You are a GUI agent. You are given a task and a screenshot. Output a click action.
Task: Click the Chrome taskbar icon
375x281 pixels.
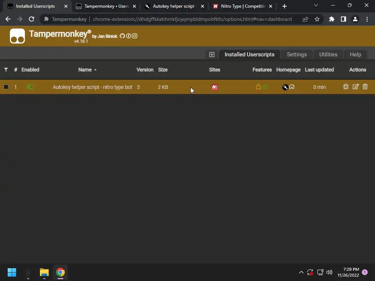click(x=60, y=272)
